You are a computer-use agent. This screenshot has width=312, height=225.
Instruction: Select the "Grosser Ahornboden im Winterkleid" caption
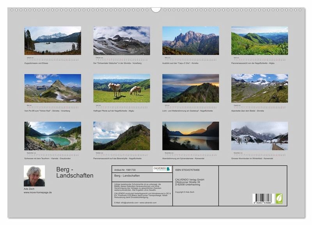(x=252, y=159)
